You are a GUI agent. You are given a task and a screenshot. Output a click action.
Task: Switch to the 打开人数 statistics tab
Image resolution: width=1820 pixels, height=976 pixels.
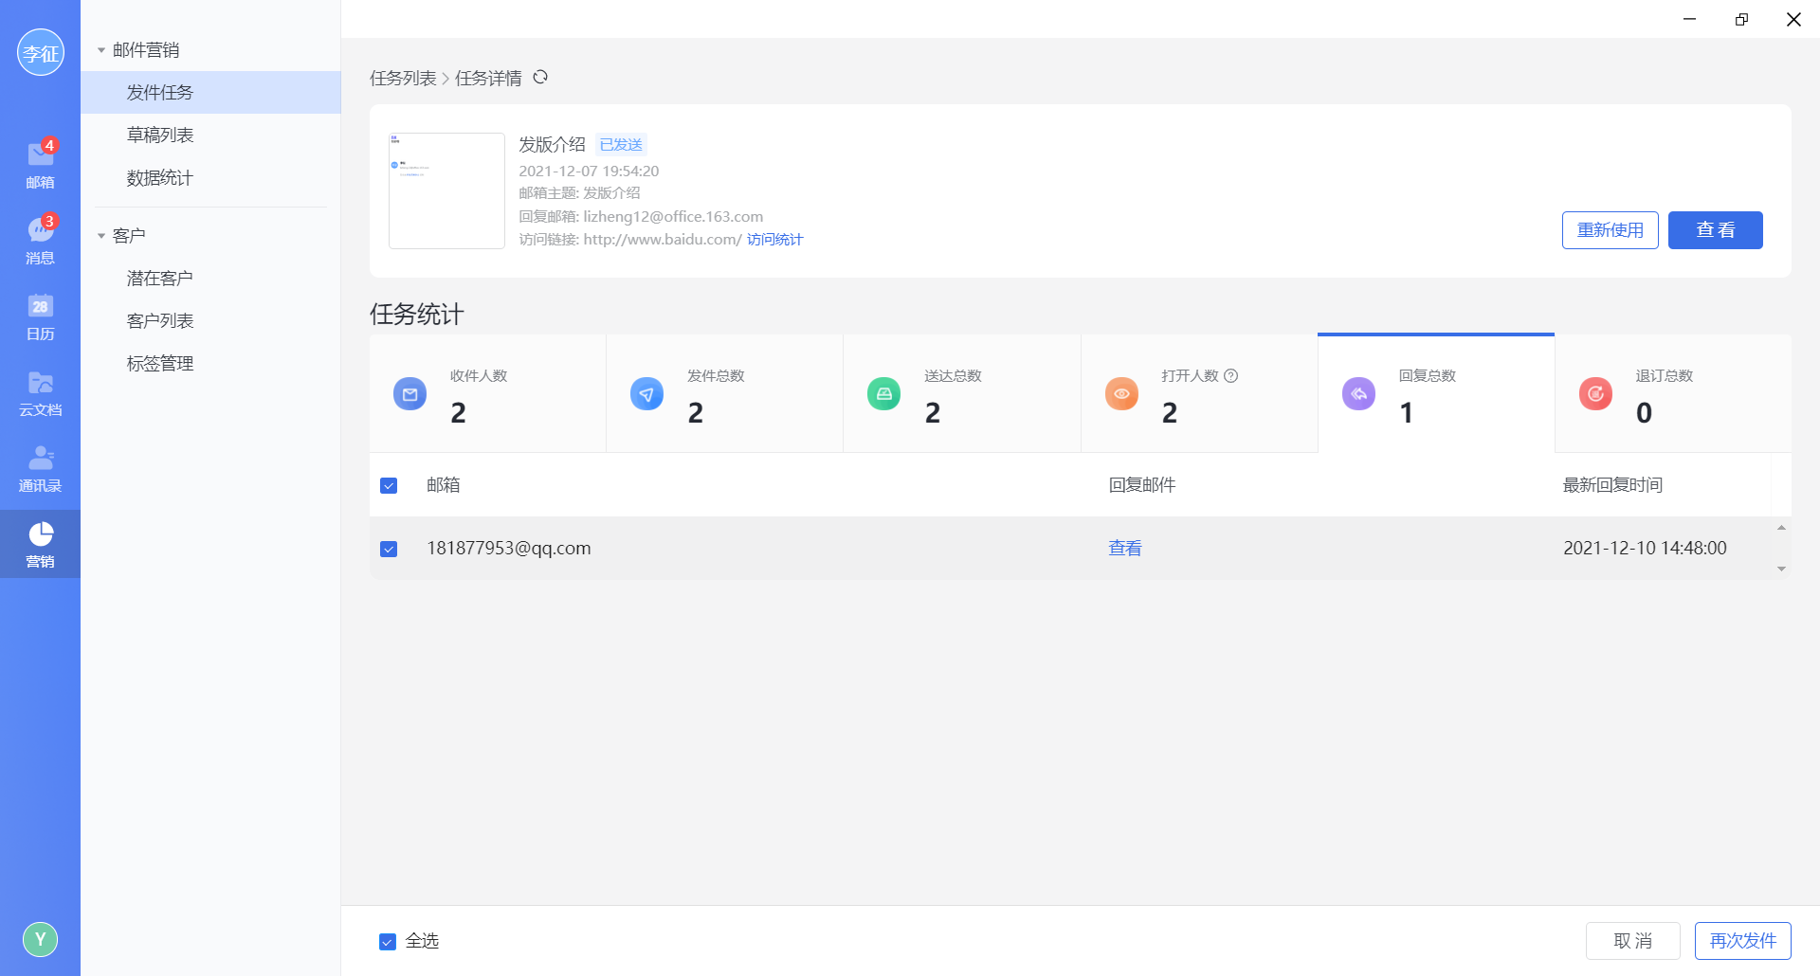pos(1198,394)
